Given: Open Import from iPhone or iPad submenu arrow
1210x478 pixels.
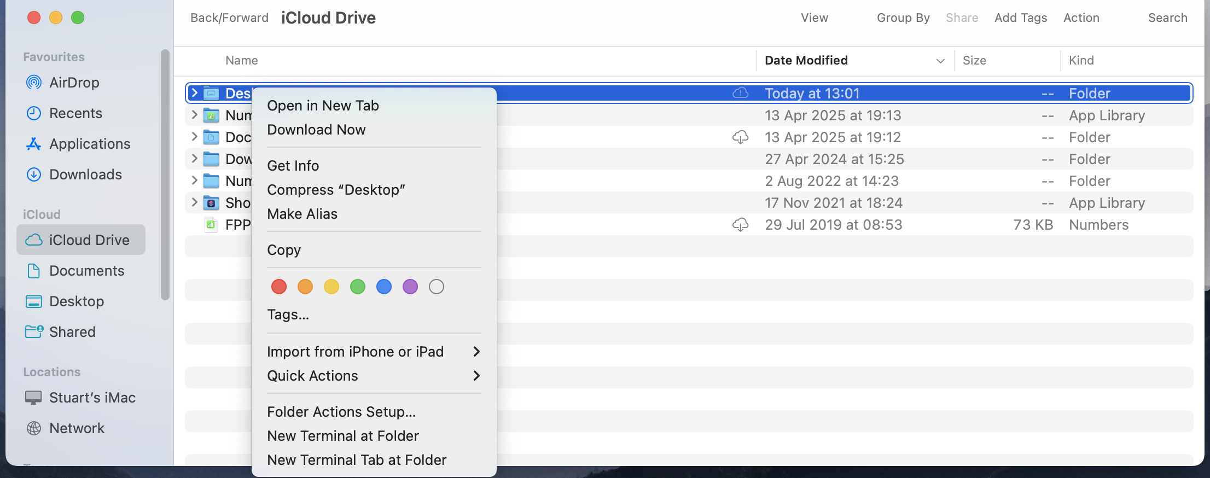Looking at the screenshot, I should 476,352.
